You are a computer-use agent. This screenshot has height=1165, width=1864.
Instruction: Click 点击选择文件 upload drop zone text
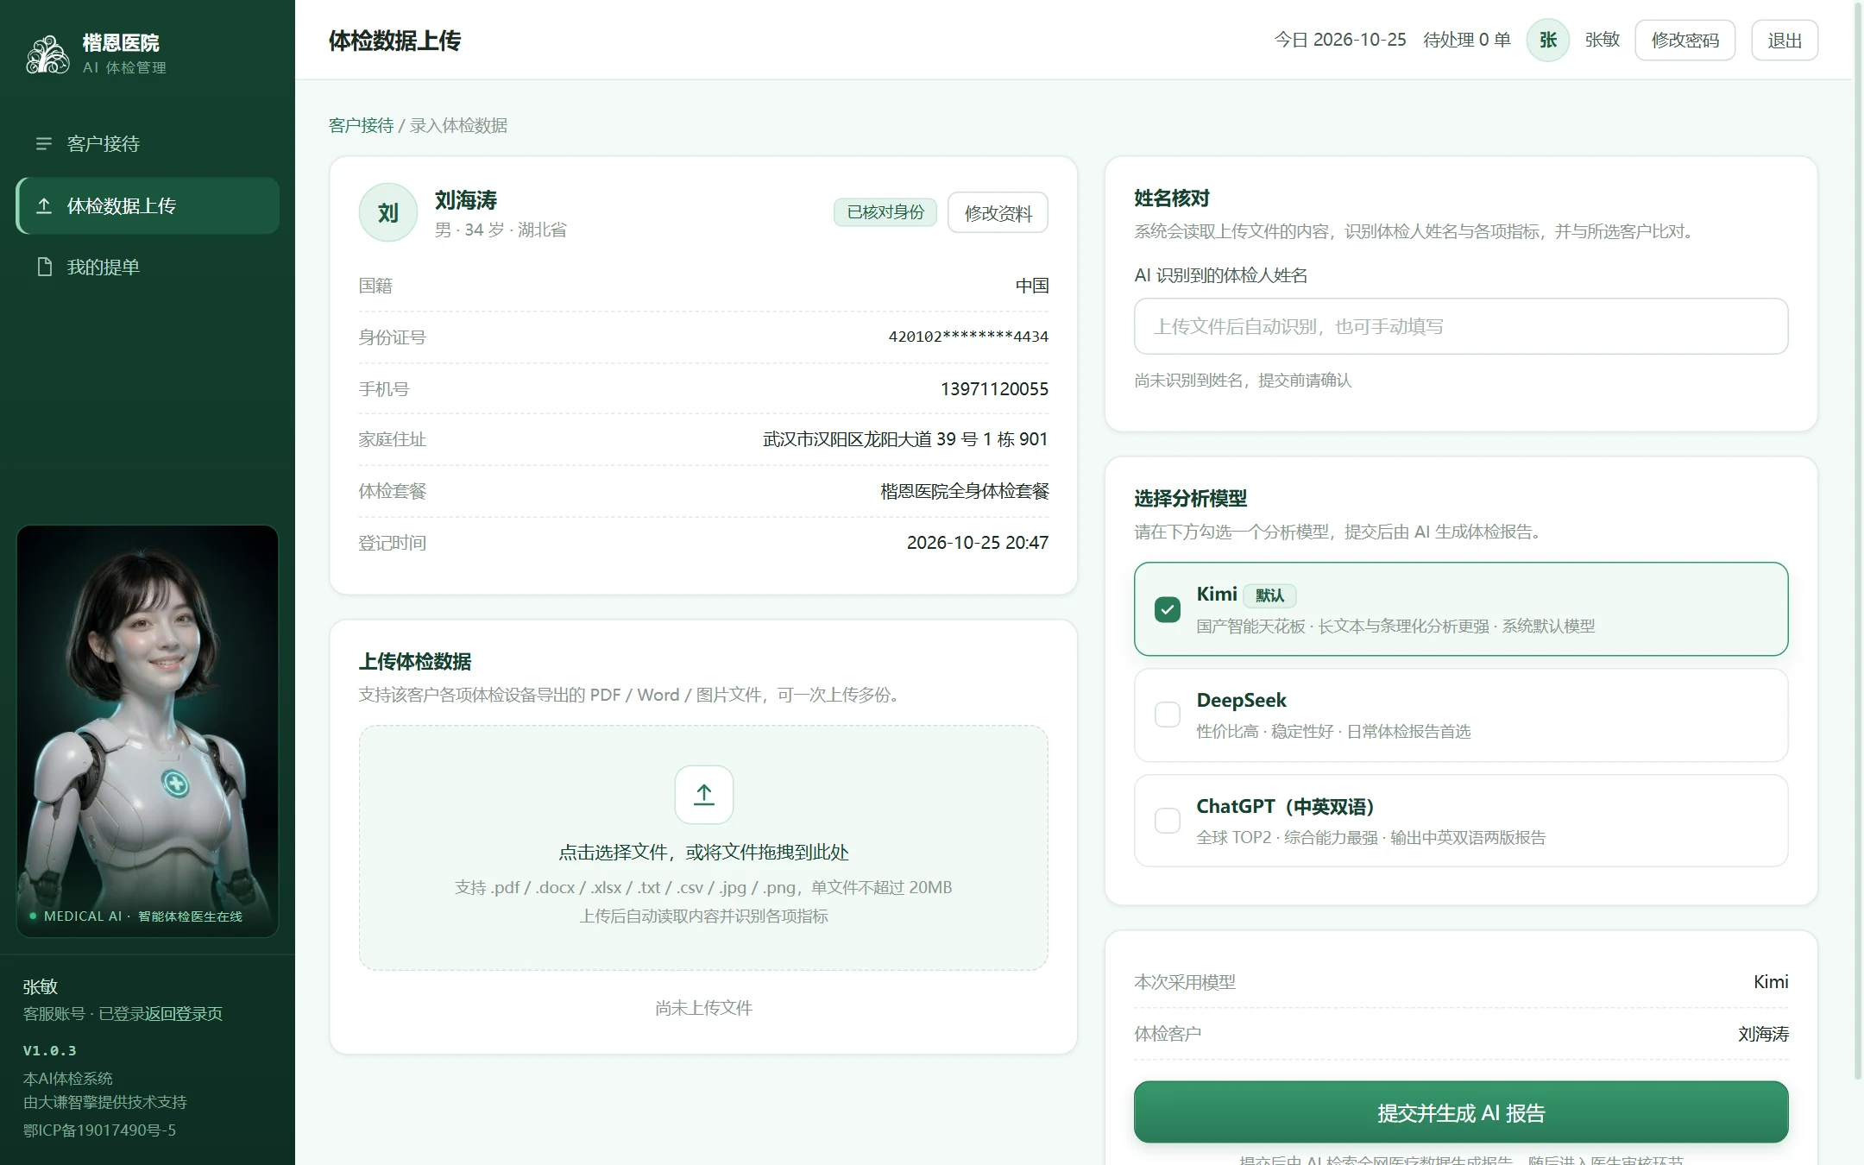tap(703, 852)
